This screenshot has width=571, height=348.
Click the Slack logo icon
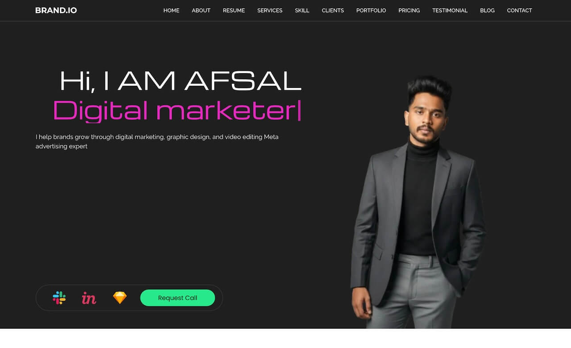click(59, 298)
